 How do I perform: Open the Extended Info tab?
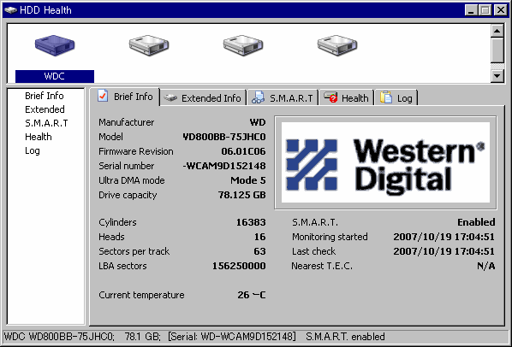coord(203,97)
